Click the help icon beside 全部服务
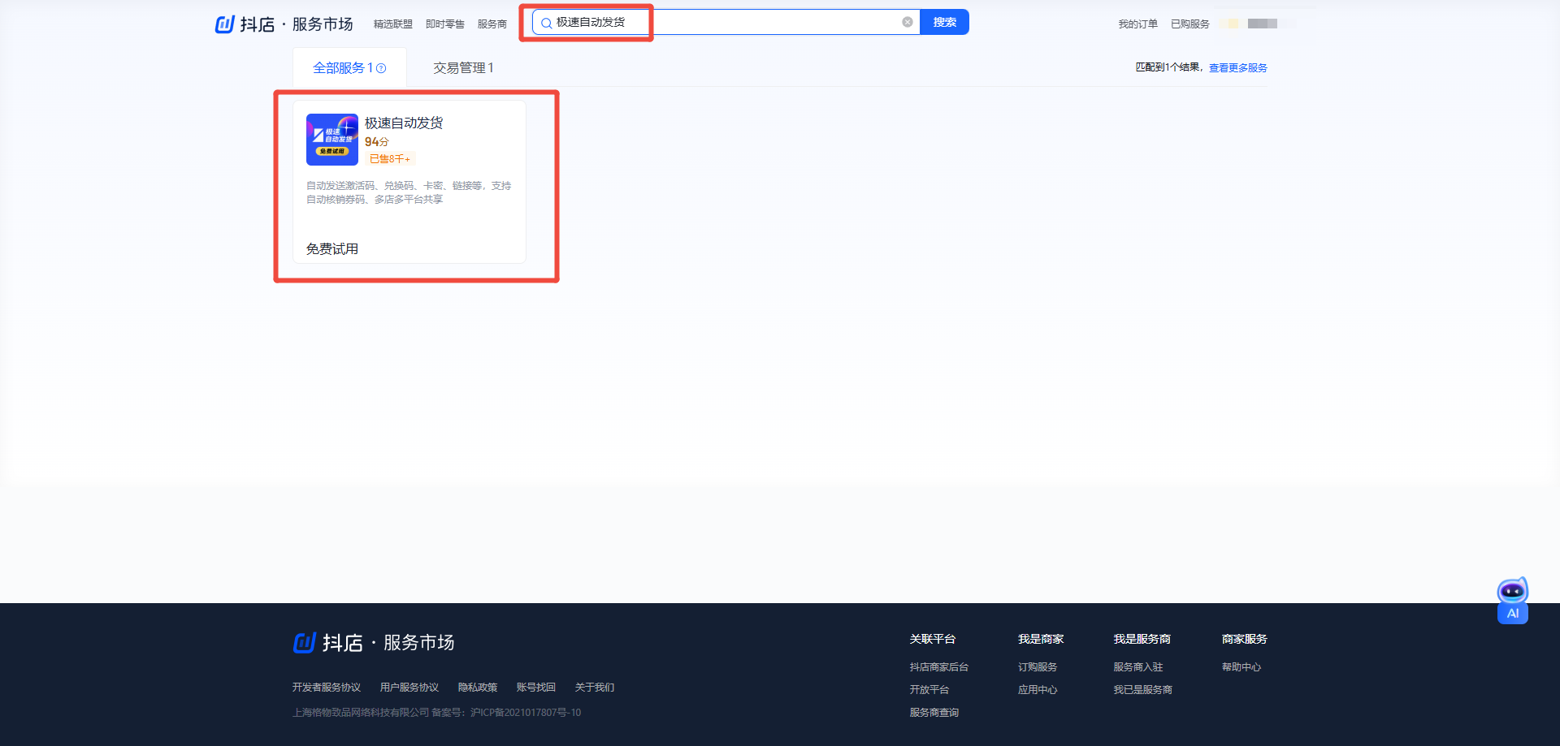 381,68
